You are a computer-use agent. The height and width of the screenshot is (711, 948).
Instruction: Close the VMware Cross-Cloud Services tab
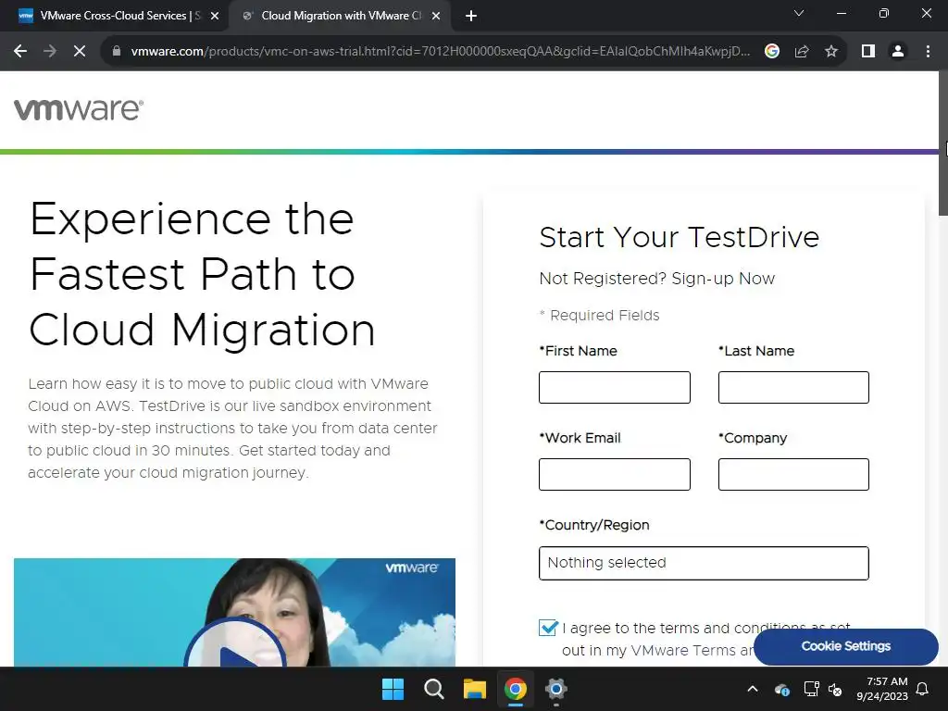pos(215,17)
